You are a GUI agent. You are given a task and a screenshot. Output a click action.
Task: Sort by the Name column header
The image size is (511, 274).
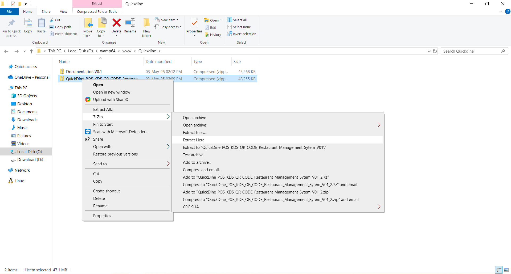click(64, 61)
